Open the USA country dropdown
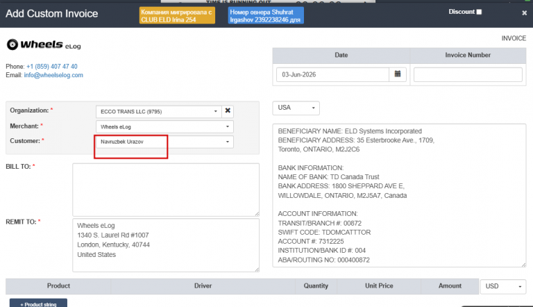Screen dimensions: 533x307 (x=296, y=108)
